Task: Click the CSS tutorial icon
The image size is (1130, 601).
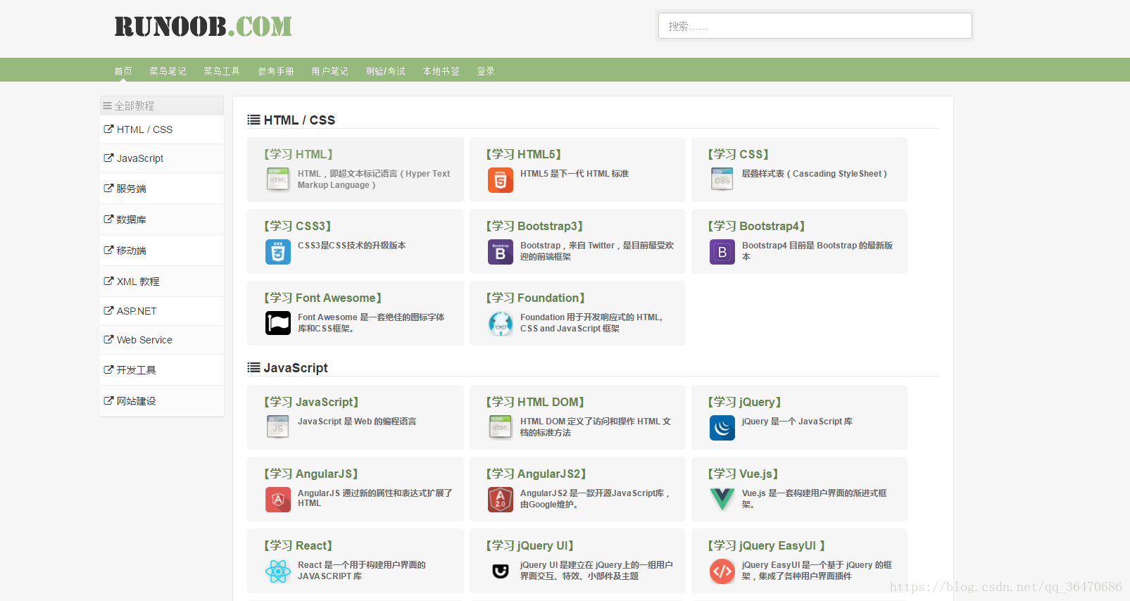Action: (x=722, y=179)
